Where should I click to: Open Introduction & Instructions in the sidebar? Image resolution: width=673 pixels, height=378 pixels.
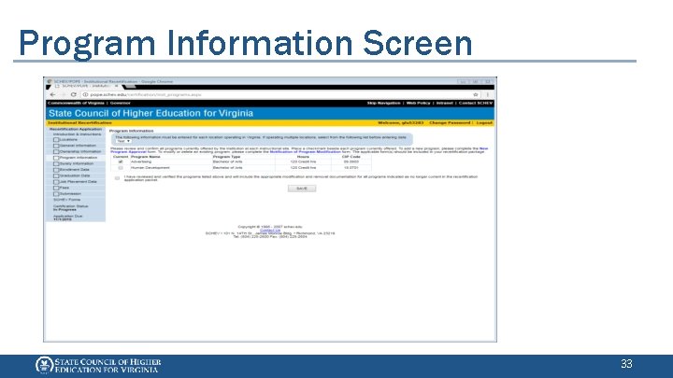coord(77,134)
